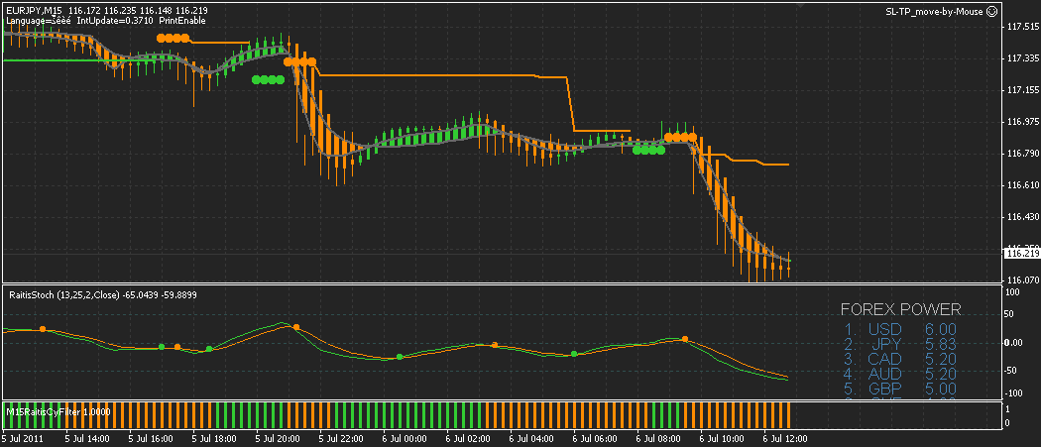This screenshot has height=447, width=1041.
Task: Click the 117.515 price scale label
Action: tap(1022, 27)
